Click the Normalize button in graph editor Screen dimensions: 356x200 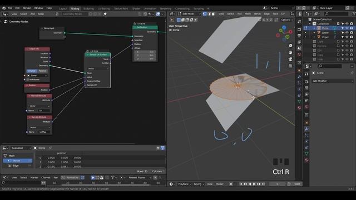[x=71, y=178]
